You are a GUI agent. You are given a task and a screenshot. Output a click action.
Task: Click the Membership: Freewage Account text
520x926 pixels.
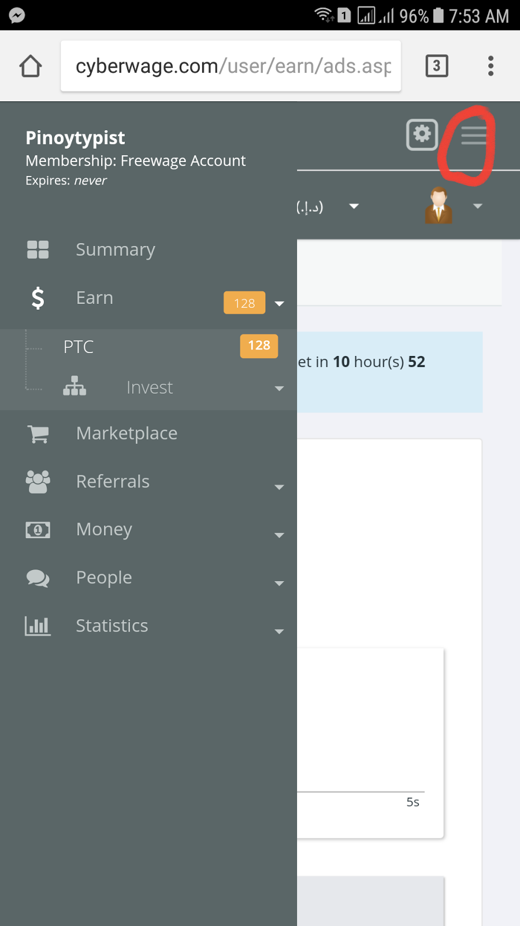tap(136, 161)
